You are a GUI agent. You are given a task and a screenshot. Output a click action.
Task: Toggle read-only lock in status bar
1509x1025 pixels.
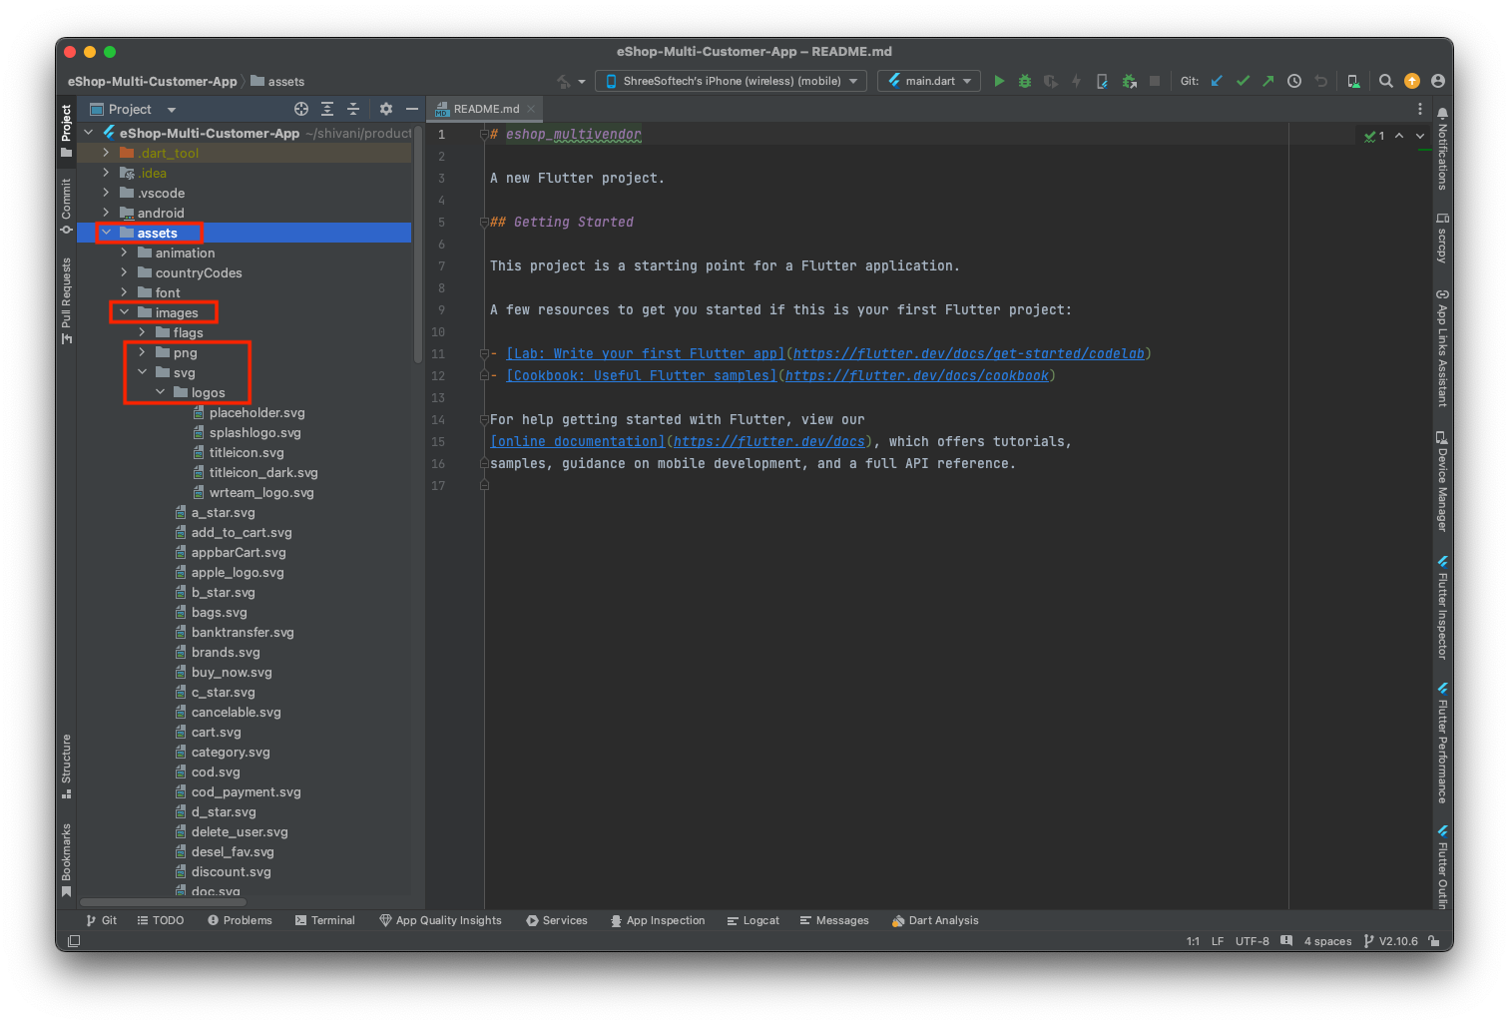1434,941
